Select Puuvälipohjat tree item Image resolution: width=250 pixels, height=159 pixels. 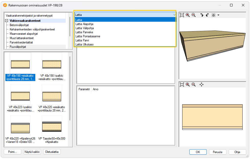click(18, 47)
